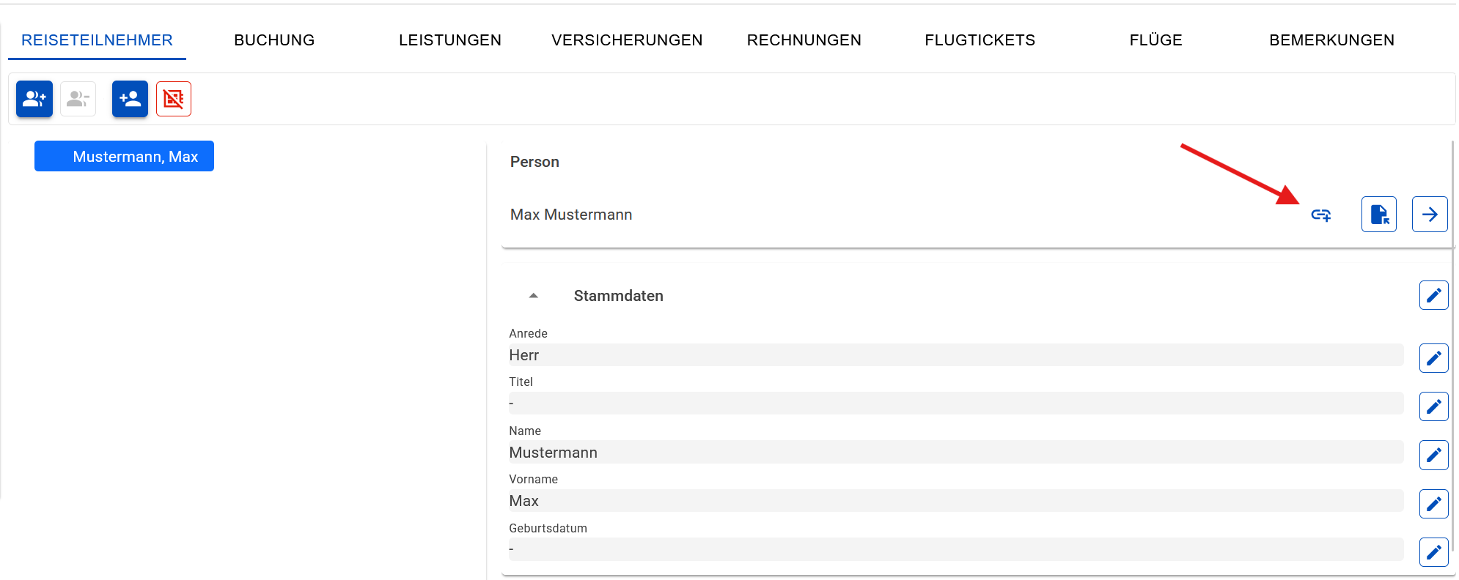This screenshot has width=1459, height=580.
Task: Click the Name field showing Mustermann
Action: click(x=953, y=453)
